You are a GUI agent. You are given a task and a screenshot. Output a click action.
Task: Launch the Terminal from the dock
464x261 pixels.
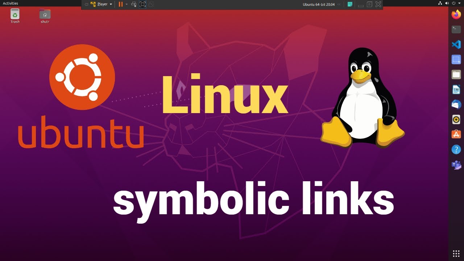[456, 29]
